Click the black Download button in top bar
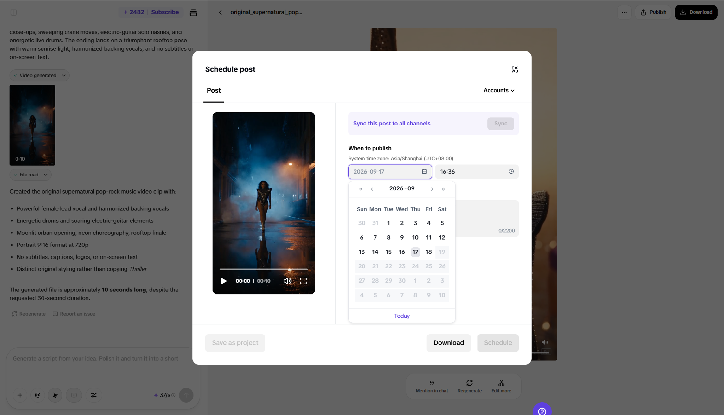This screenshot has height=415, width=724. click(696, 12)
